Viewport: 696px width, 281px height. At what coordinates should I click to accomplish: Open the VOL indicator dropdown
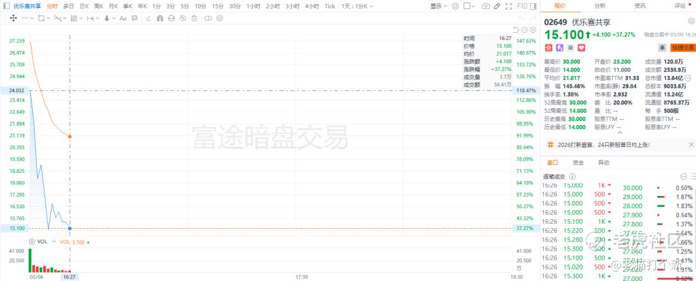53,242
